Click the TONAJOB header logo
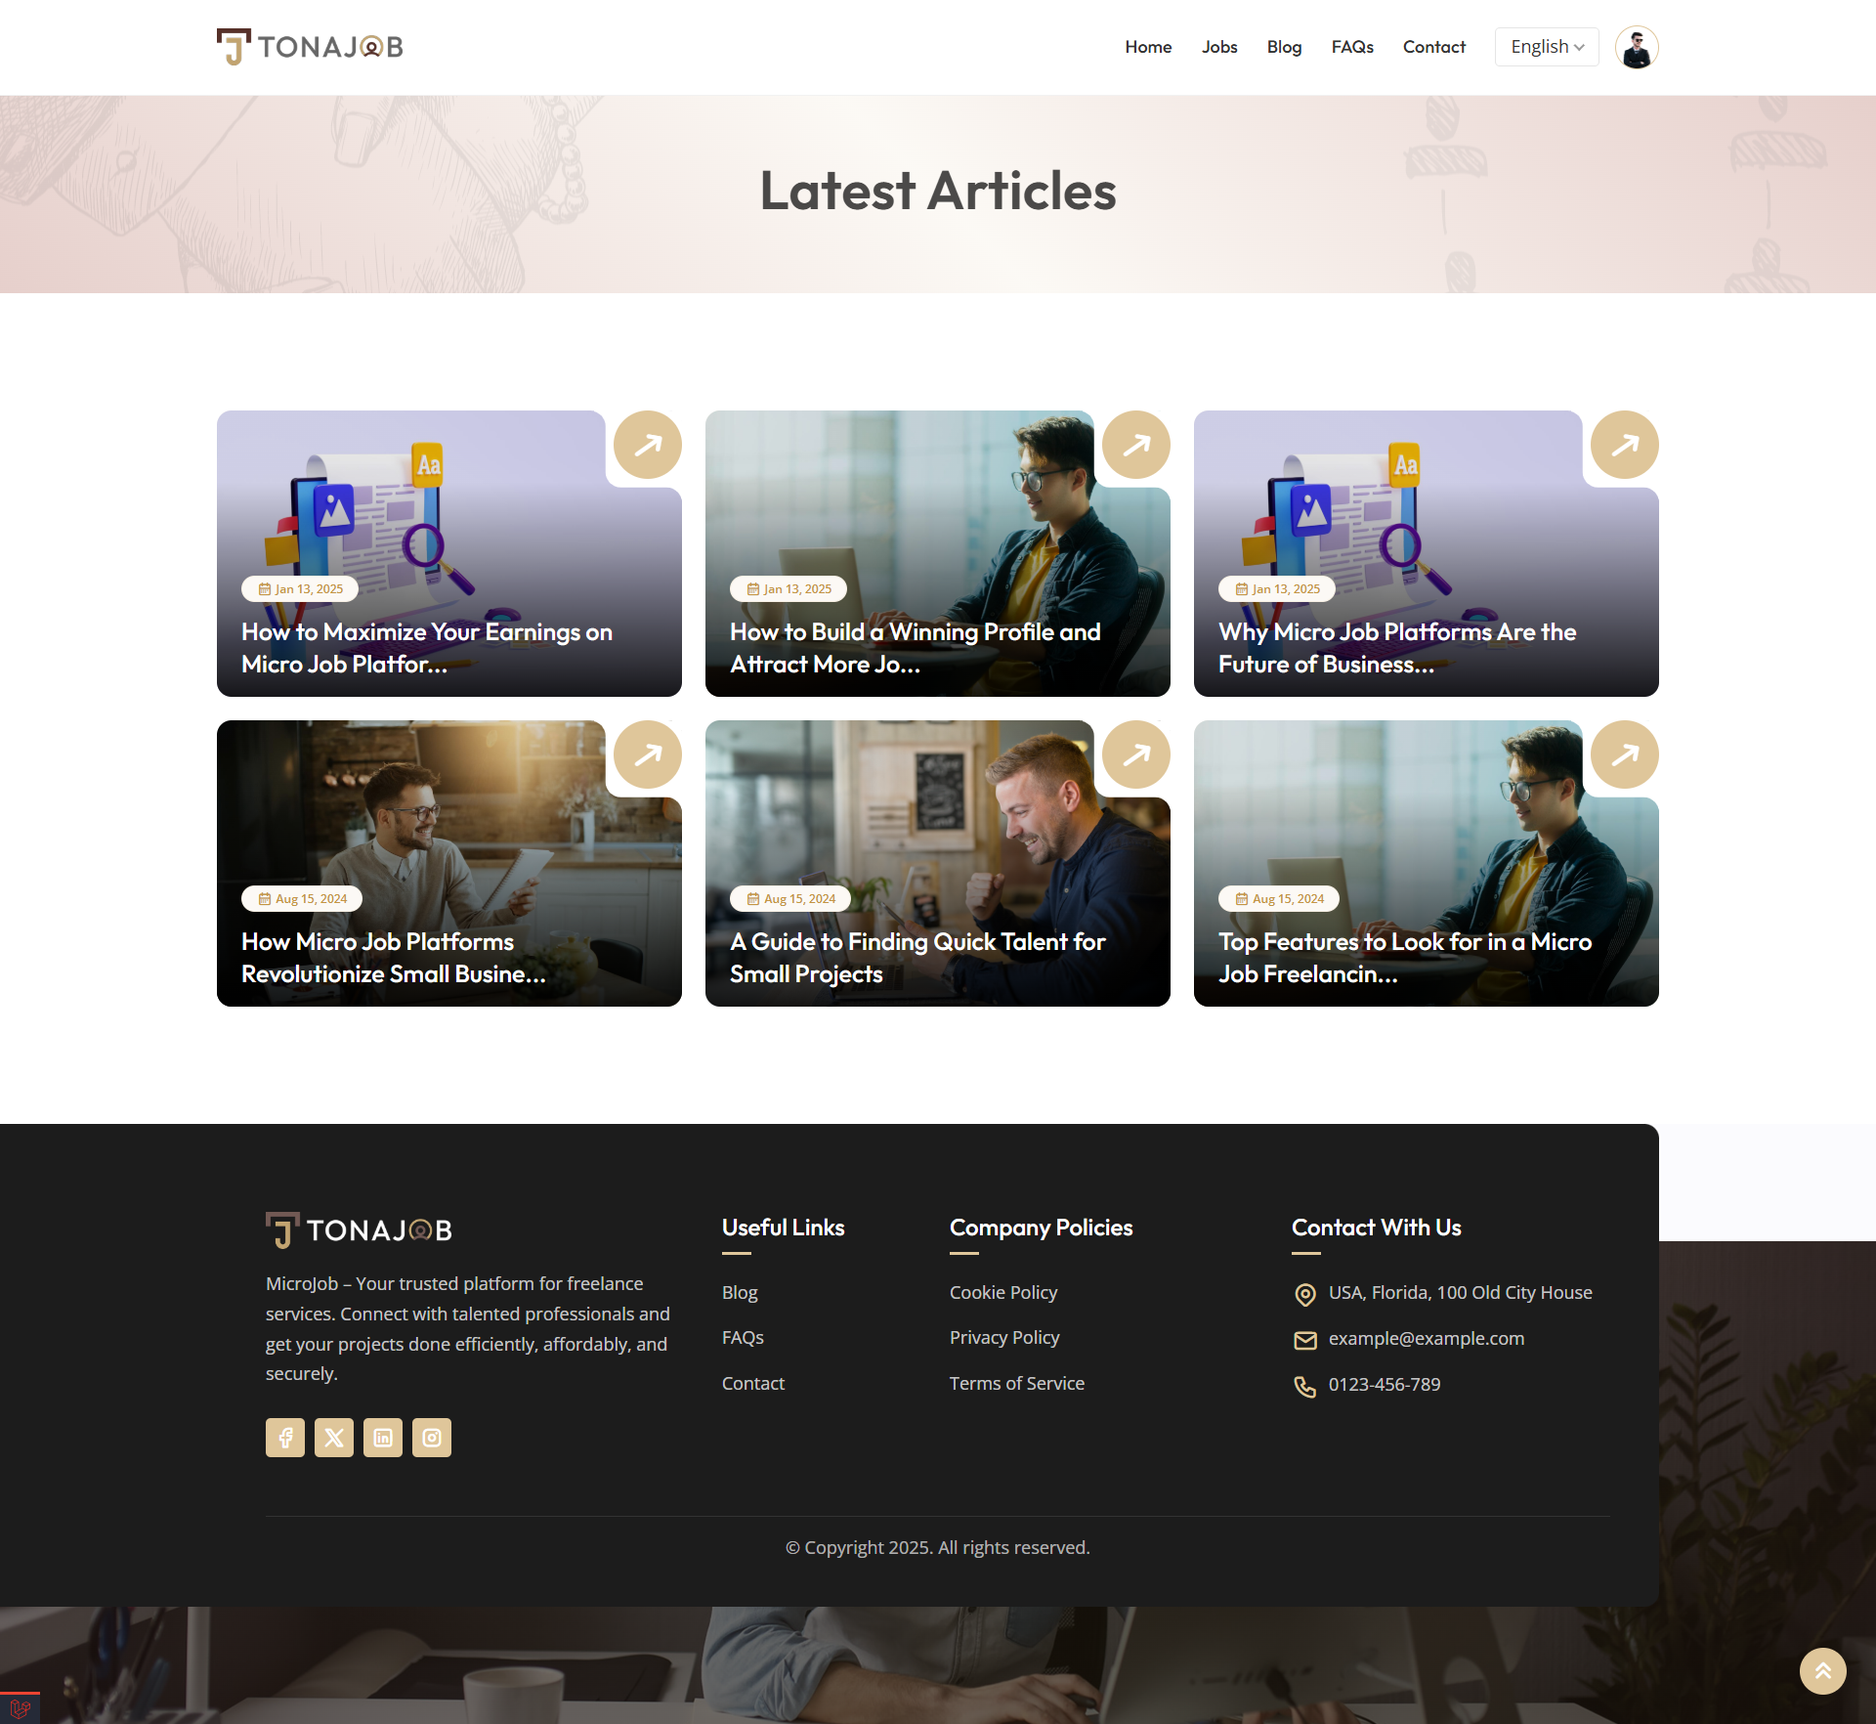Viewport: 1876px width, 1724px height. 310,47
